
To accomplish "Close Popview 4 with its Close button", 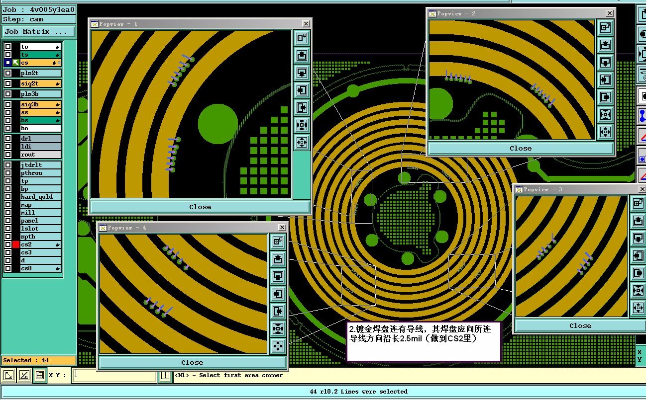I will coord(192,362).
